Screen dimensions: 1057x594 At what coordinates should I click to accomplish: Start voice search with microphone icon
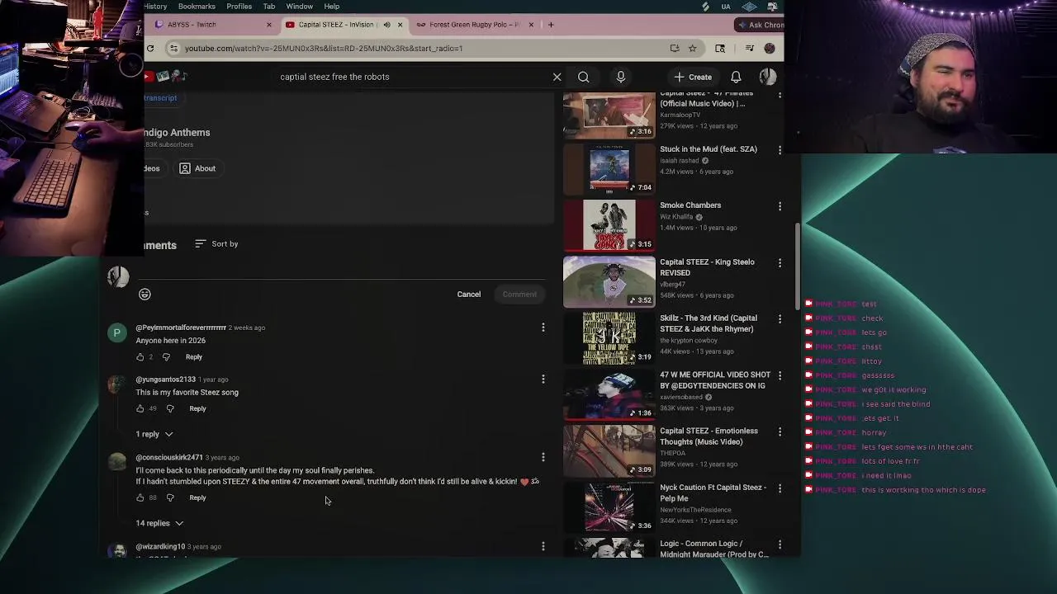pyautogui.click(x=621, y=77)
